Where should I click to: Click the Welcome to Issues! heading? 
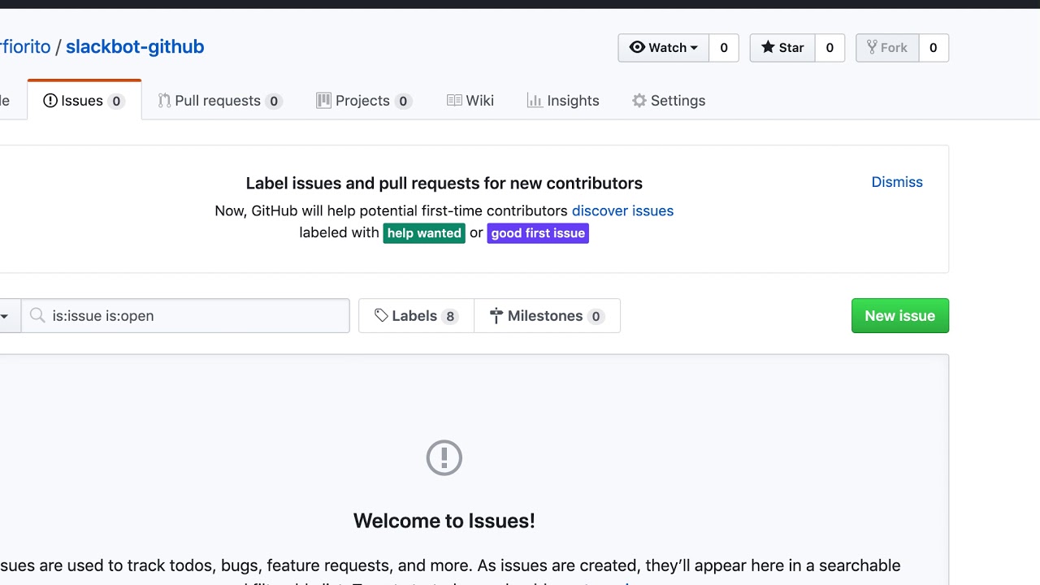point(444,521)
